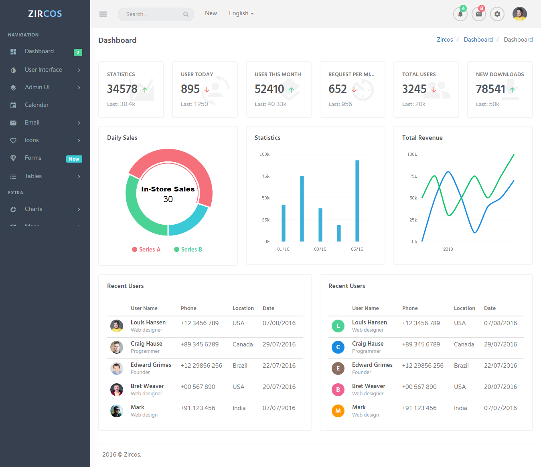Click the Total Users 3245 card
The width and height of the screenshot is (541, 467).
426,89
